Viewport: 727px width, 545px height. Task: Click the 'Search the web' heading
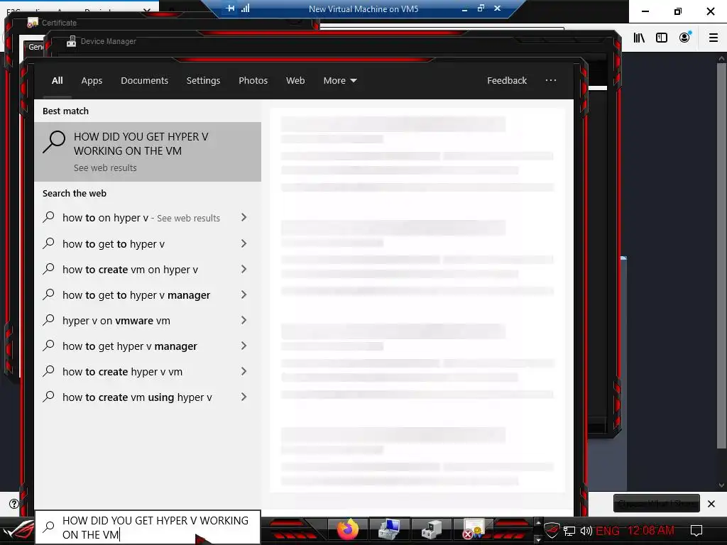pos(74,193)
